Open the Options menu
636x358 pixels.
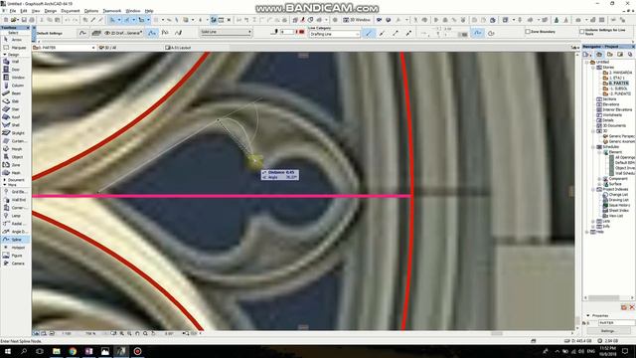[x=91, y=11]
